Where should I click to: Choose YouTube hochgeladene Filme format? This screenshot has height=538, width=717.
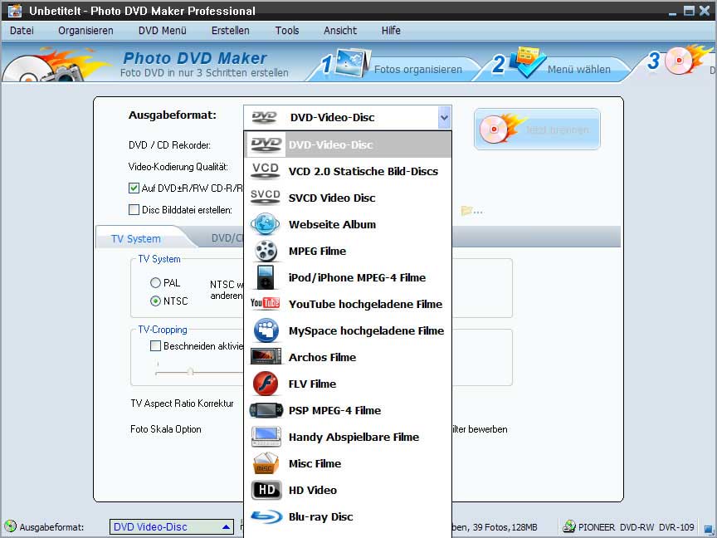(x=348, y=304)
